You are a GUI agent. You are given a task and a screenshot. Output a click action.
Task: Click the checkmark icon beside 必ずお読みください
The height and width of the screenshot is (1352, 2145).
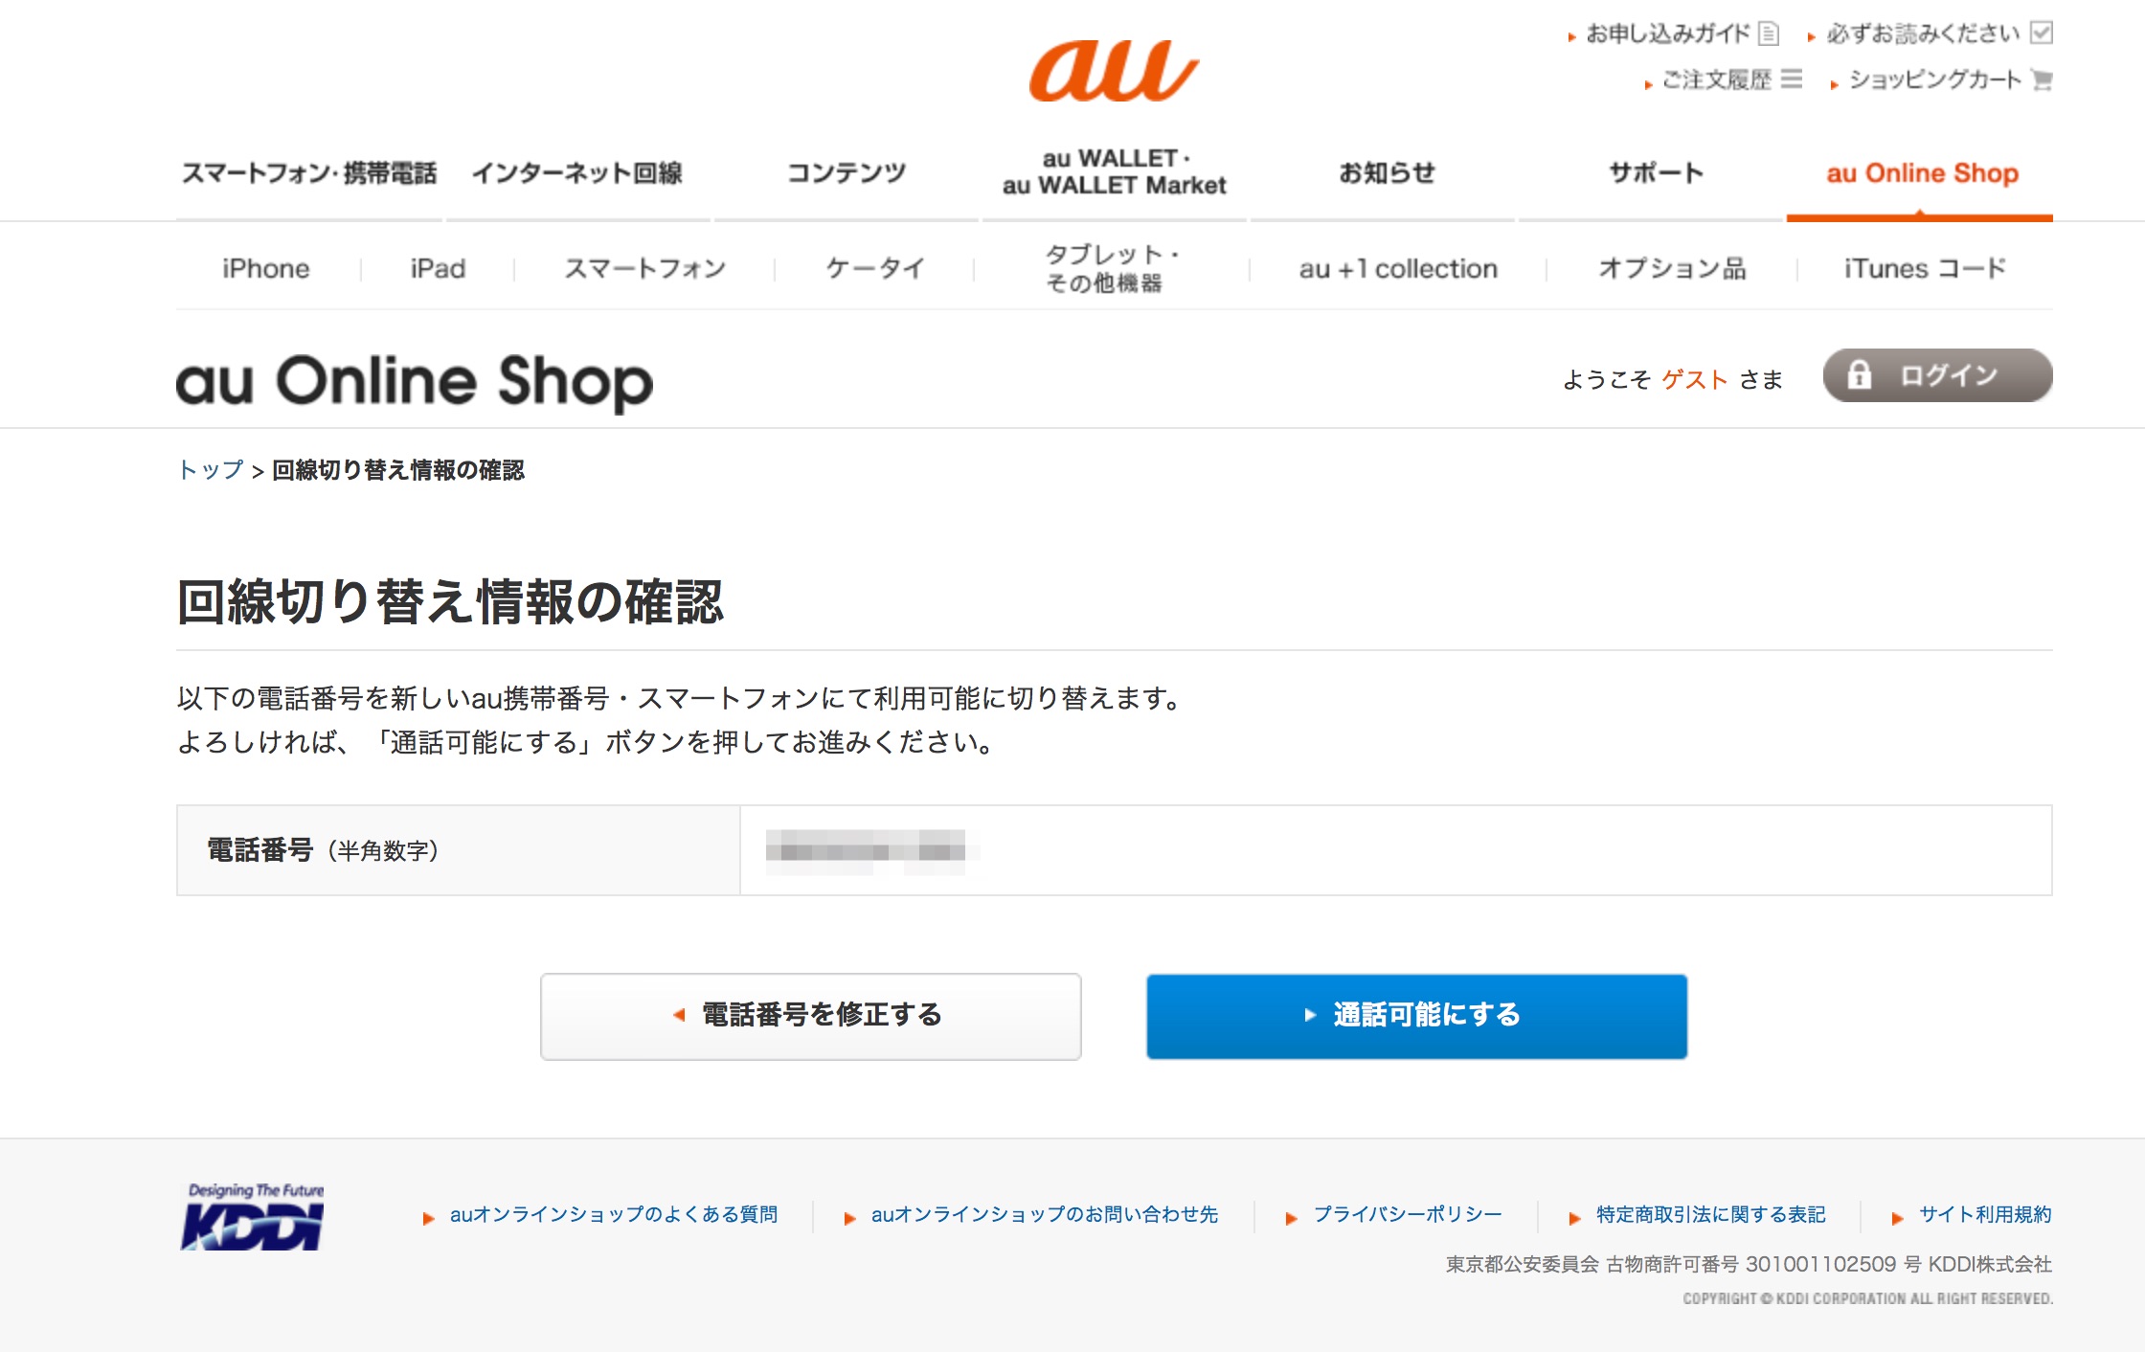(x=2041, y=34)
